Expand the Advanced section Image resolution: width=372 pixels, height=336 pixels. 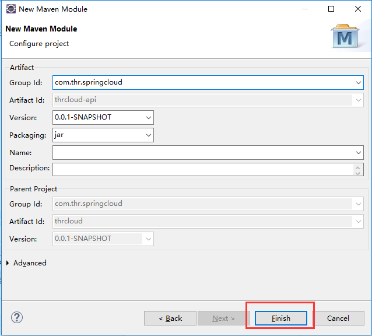[8, 263]
